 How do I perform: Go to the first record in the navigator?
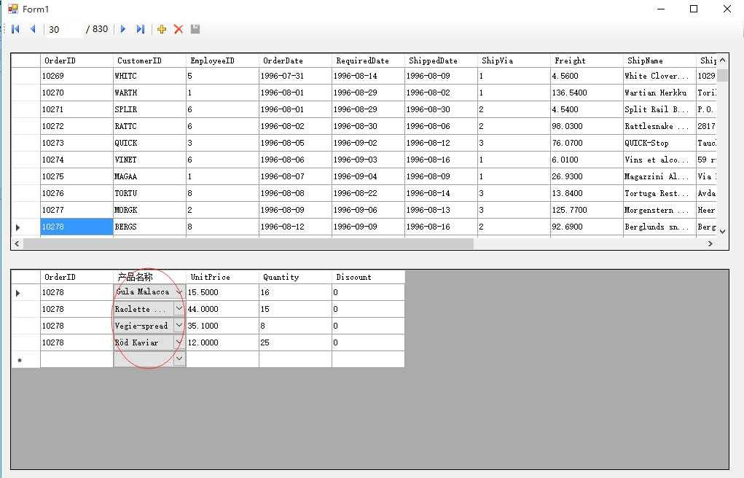15,29
